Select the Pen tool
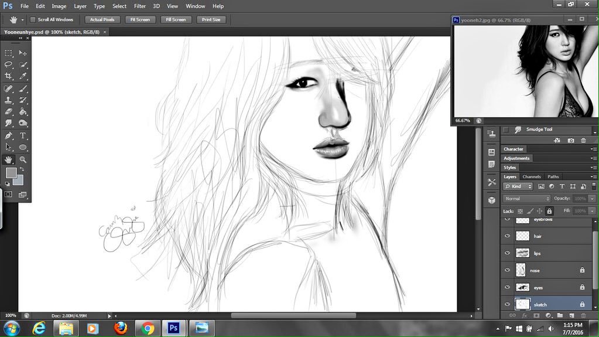Screen dimensions: 599x337 9,135
